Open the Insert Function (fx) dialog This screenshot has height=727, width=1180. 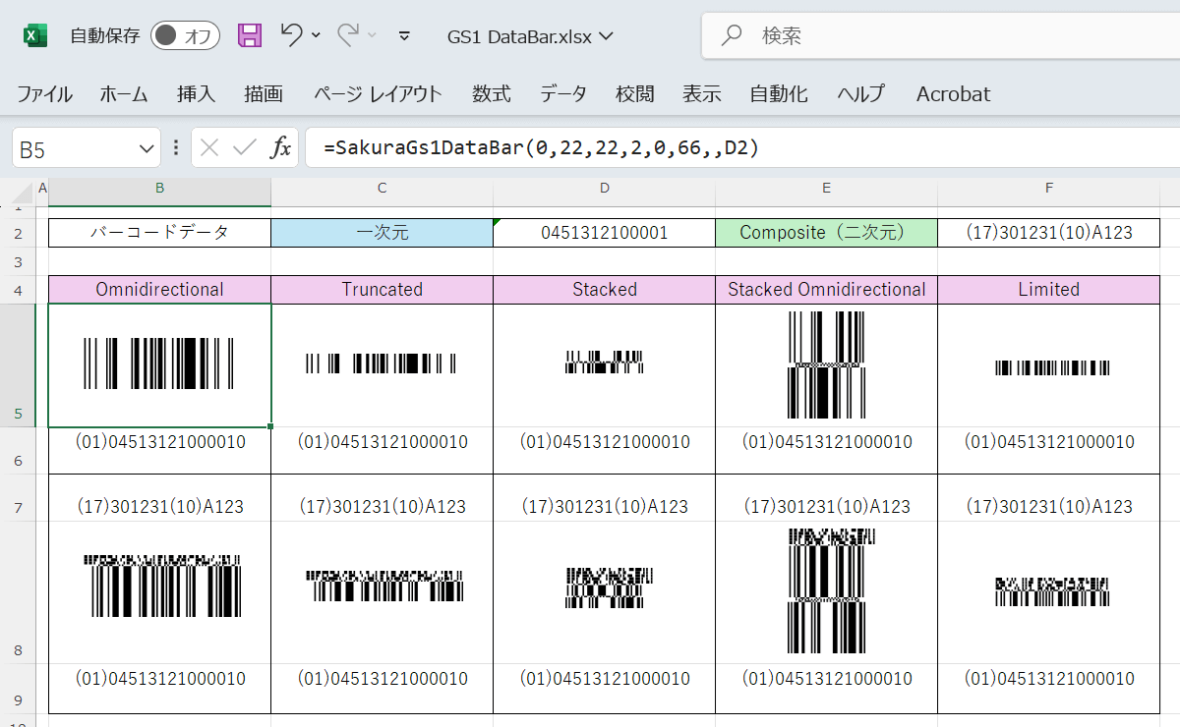coord(282,146)
